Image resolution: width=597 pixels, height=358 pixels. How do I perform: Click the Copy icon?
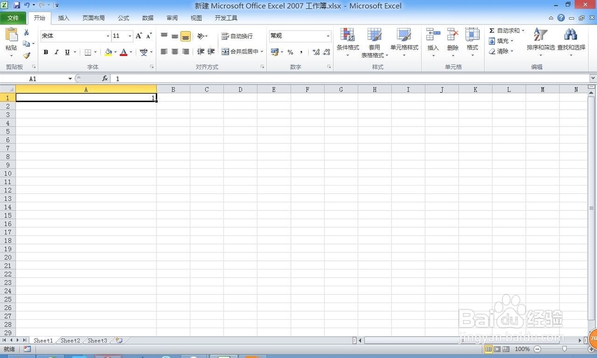[x=26, y=44]
